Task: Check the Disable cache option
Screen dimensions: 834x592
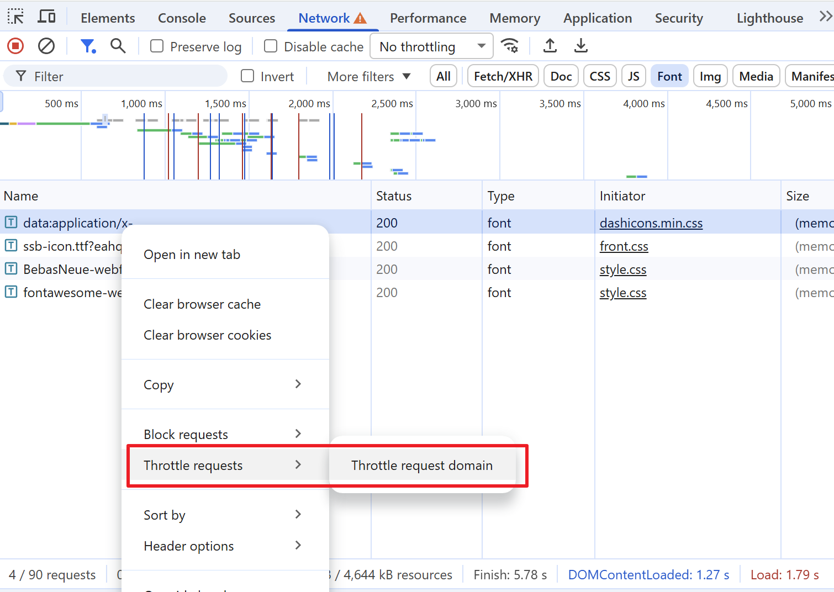Action: click(x=271, y=46)
